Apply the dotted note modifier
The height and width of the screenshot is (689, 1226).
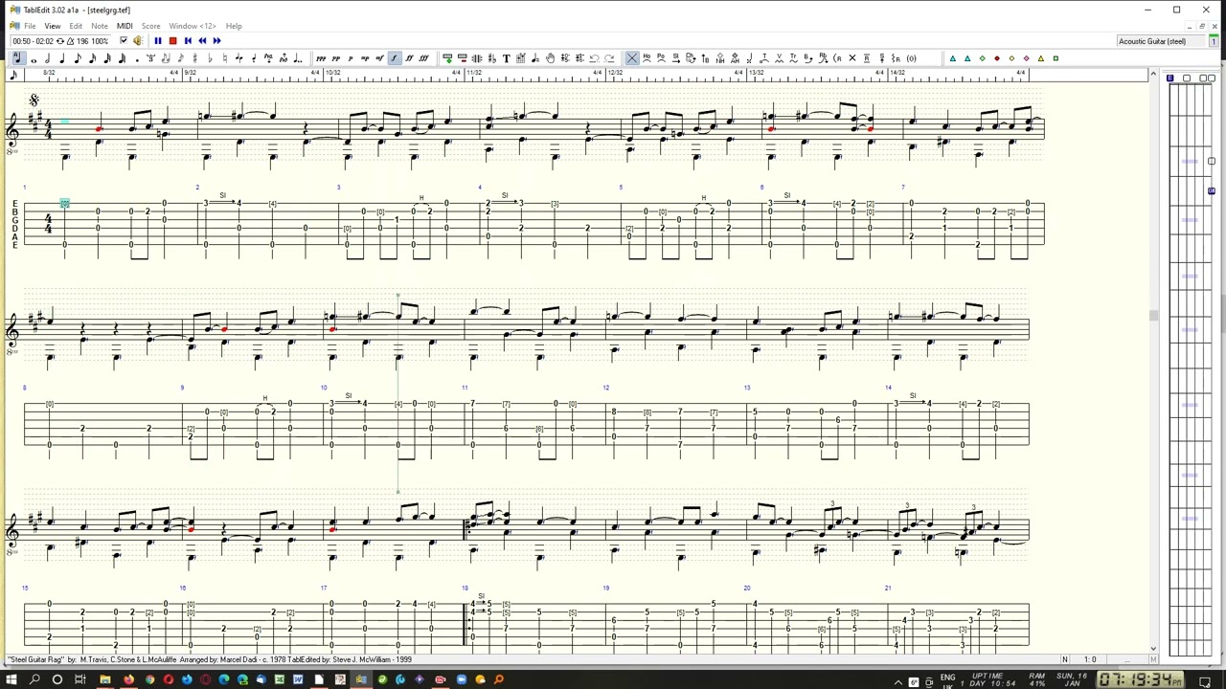click(137, 58)
